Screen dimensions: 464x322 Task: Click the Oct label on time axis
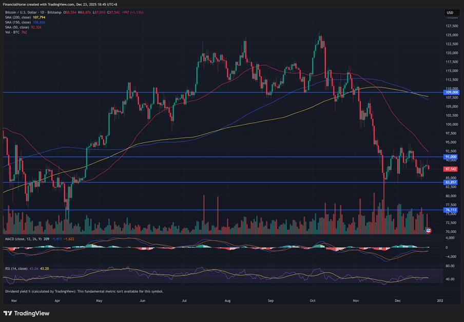pyautogui.click(x=312, y=300)
